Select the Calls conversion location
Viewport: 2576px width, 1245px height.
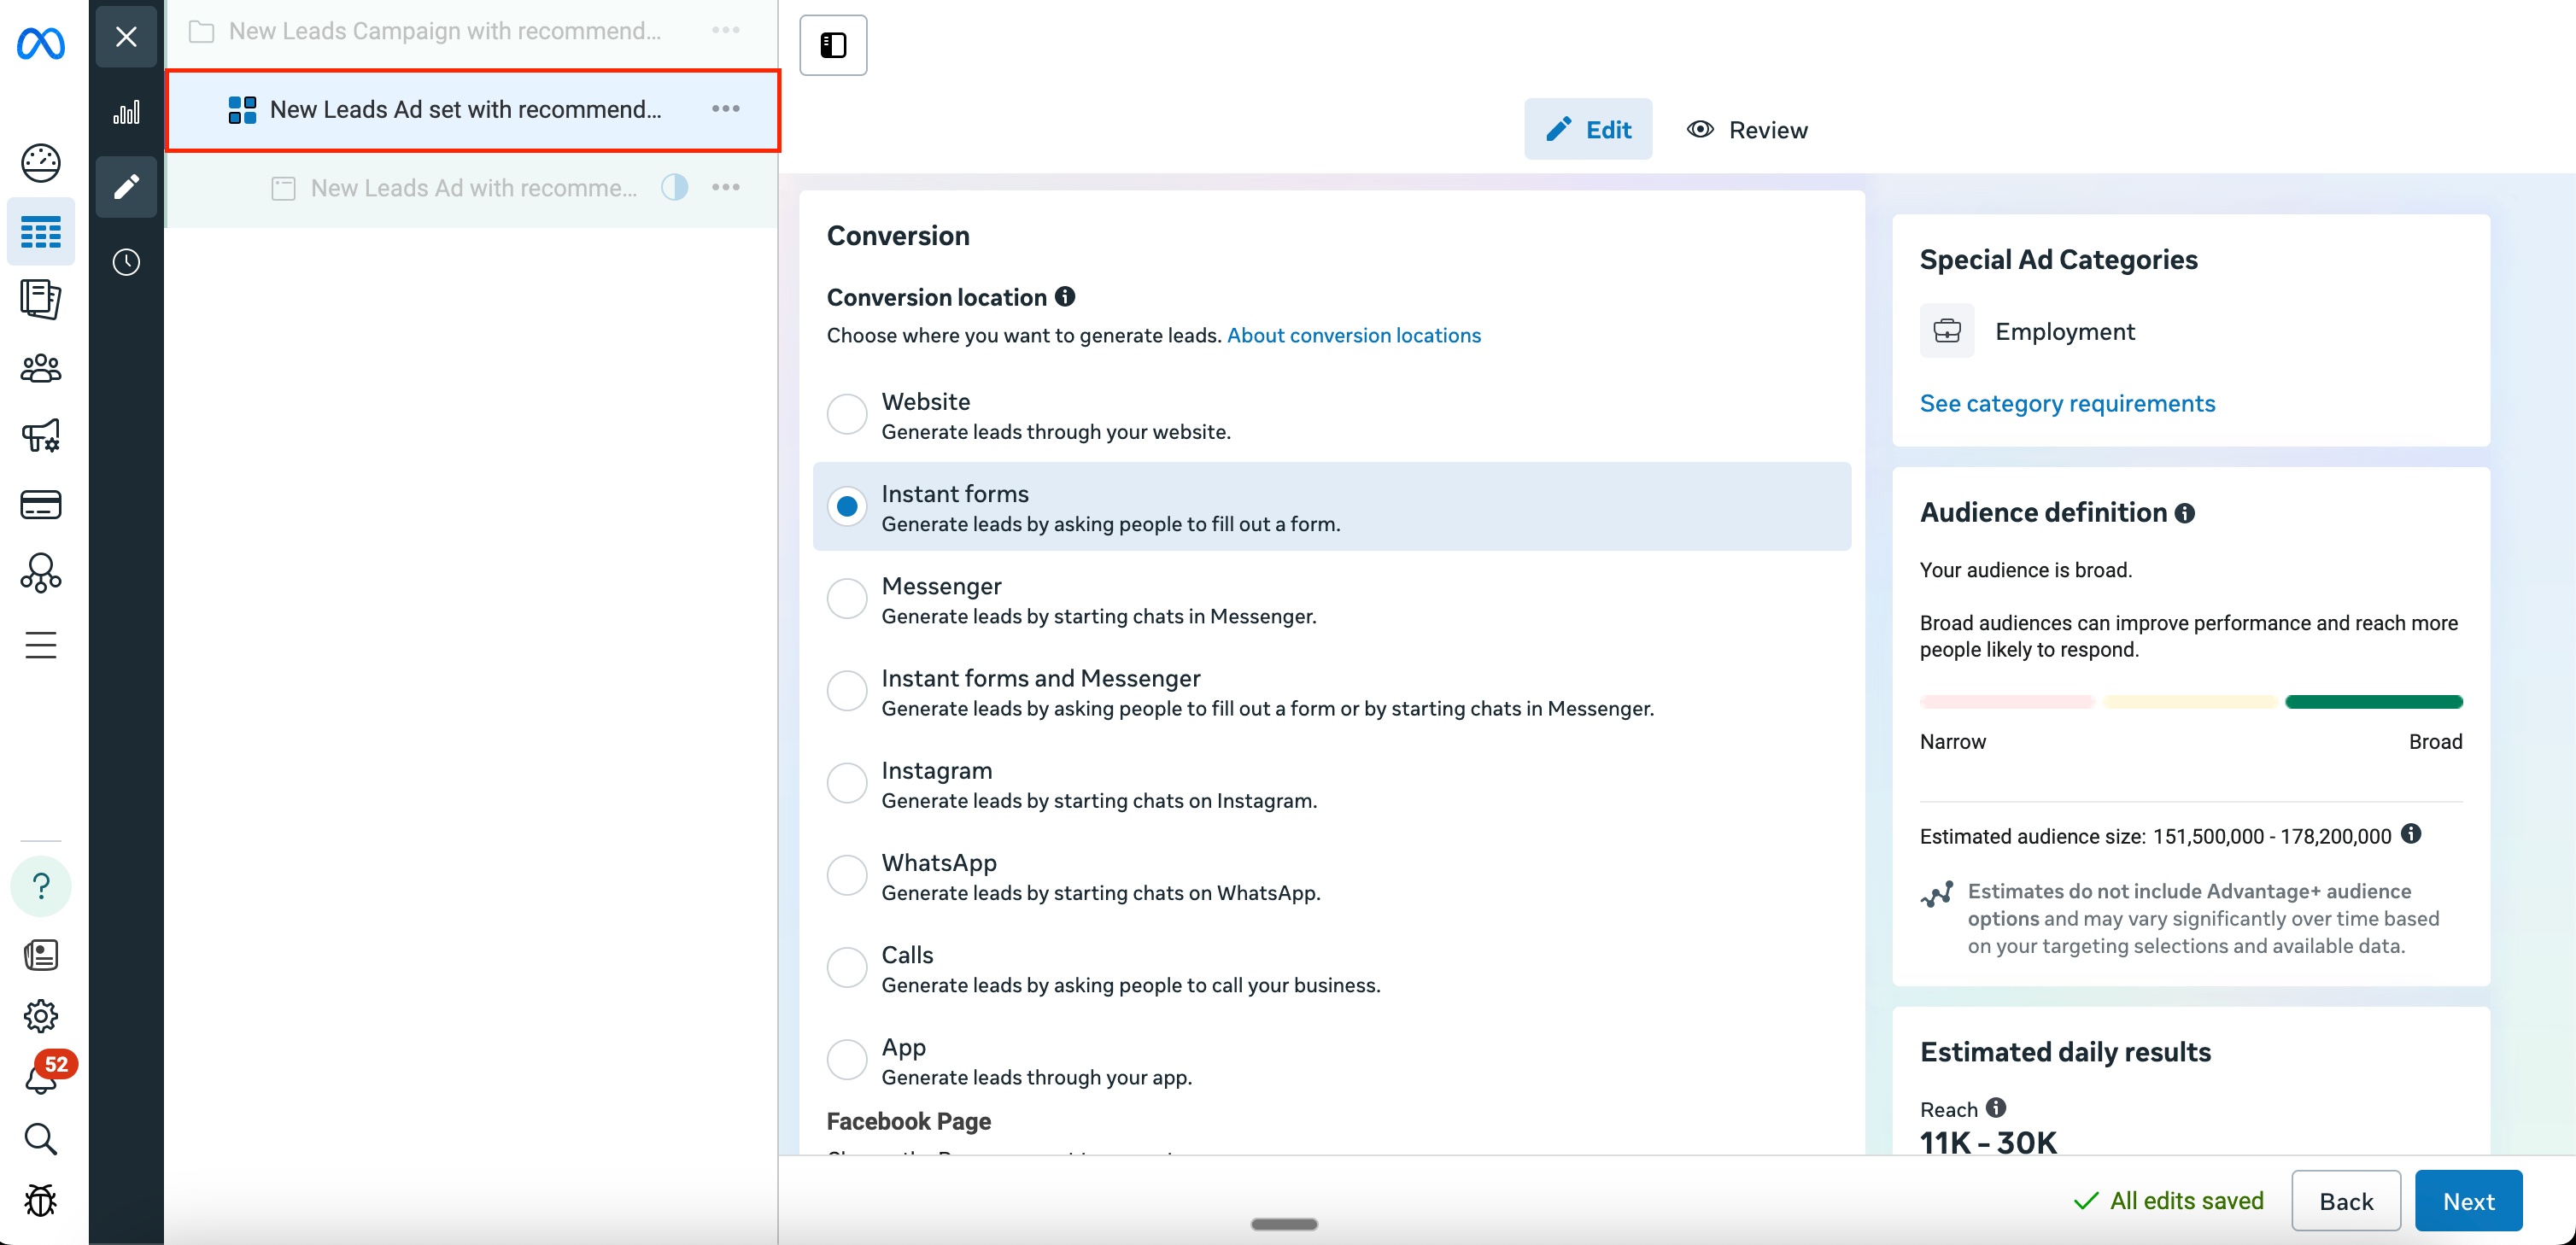point(847,967)
